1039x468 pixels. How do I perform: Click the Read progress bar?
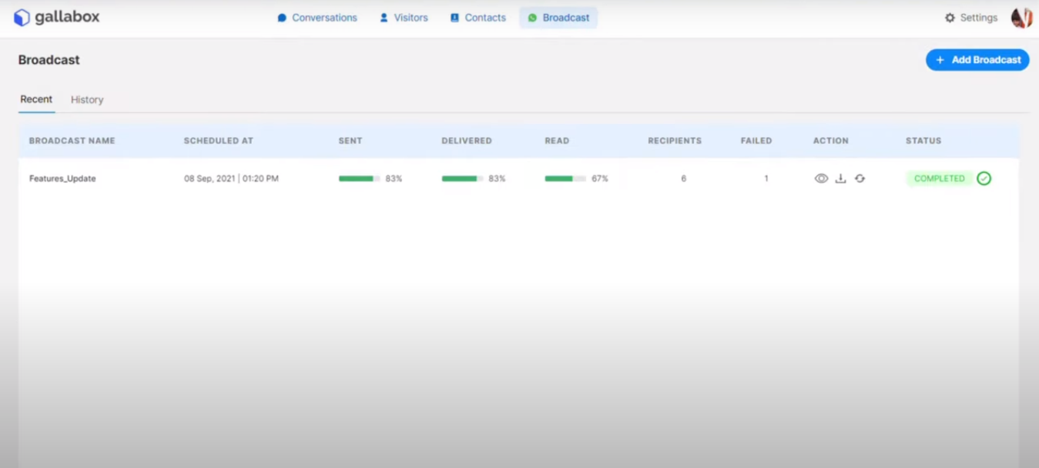pos(565,179)
